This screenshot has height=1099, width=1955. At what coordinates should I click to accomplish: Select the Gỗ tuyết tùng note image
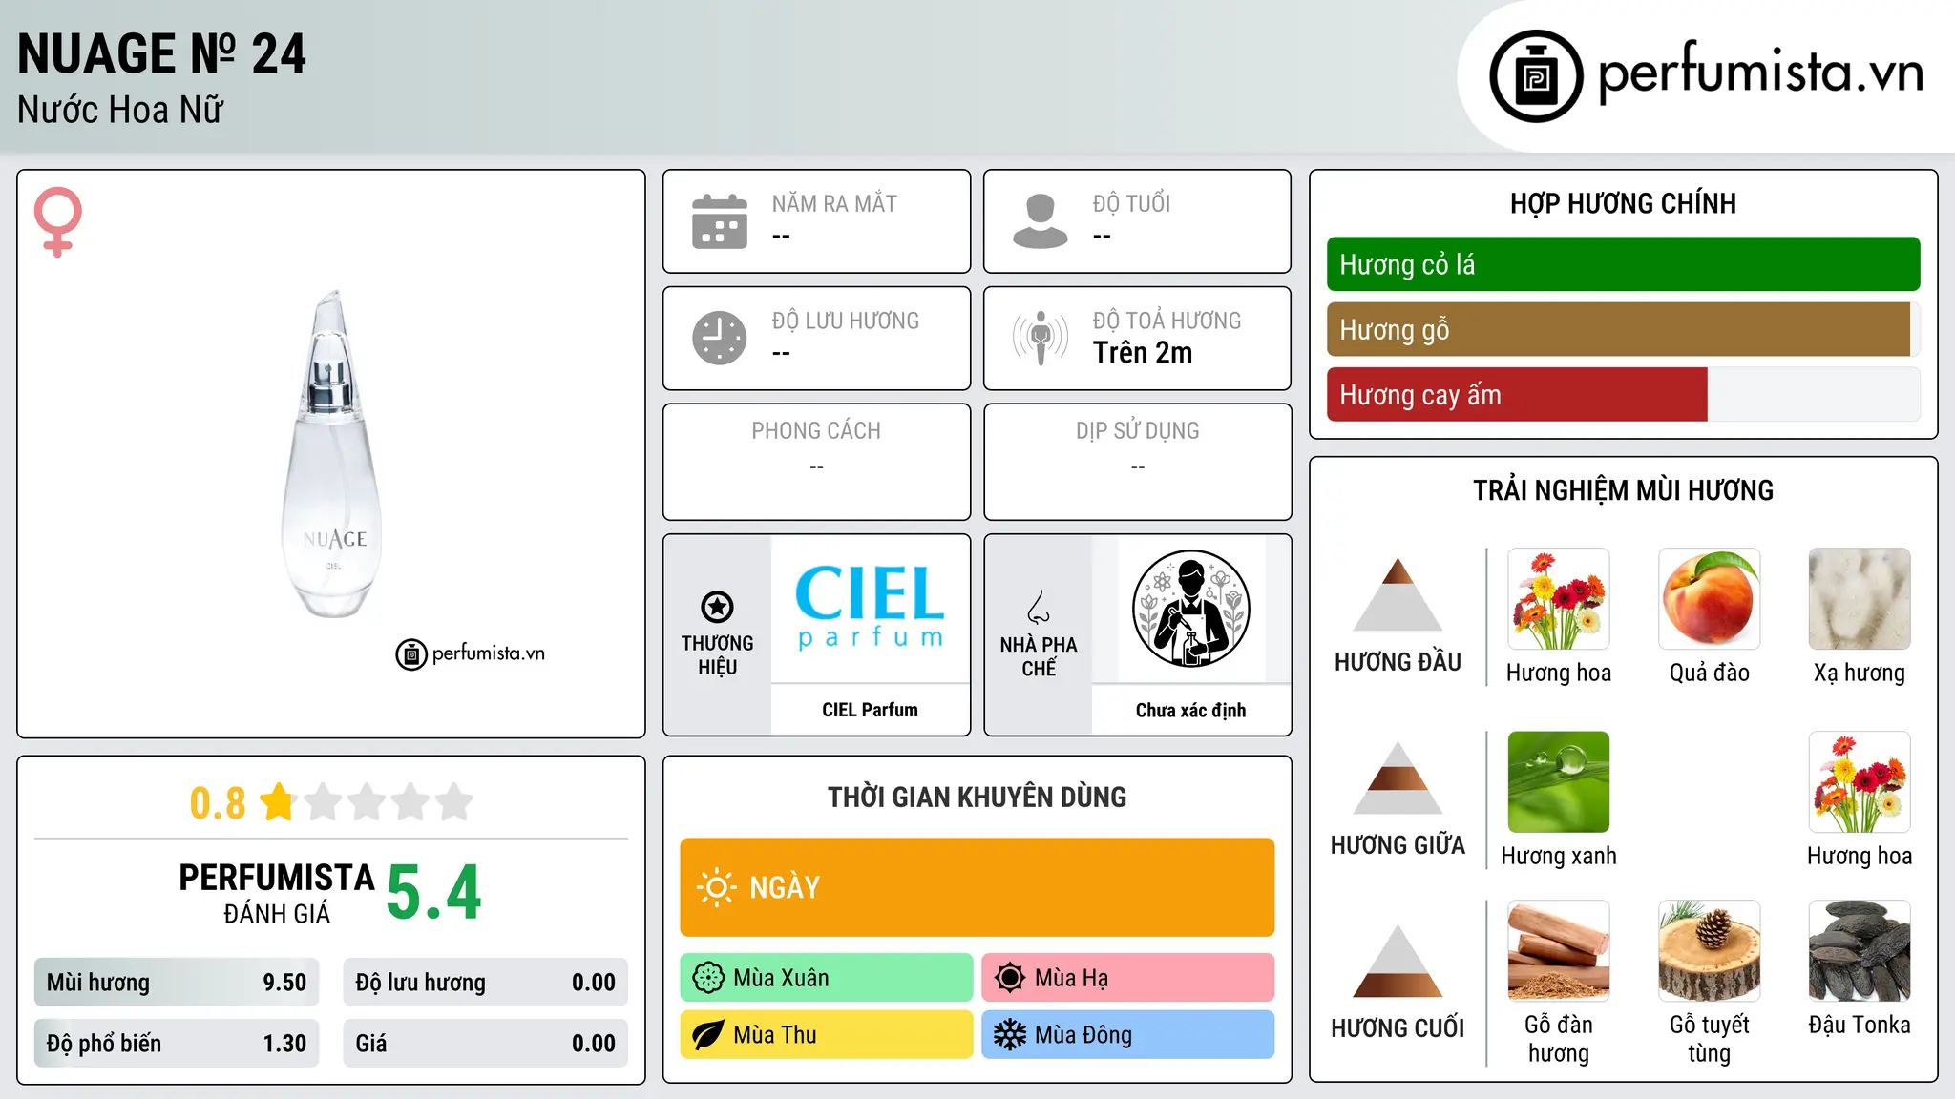[x=1710, y=951]
